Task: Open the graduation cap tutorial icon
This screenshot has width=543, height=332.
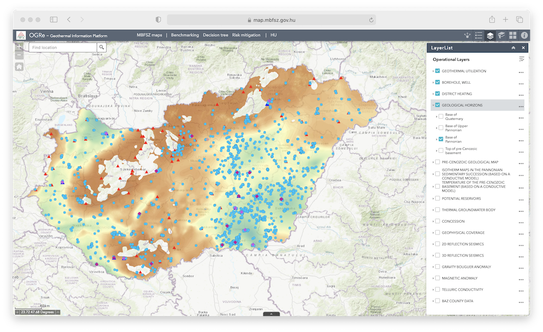Action: click(502, 36)
